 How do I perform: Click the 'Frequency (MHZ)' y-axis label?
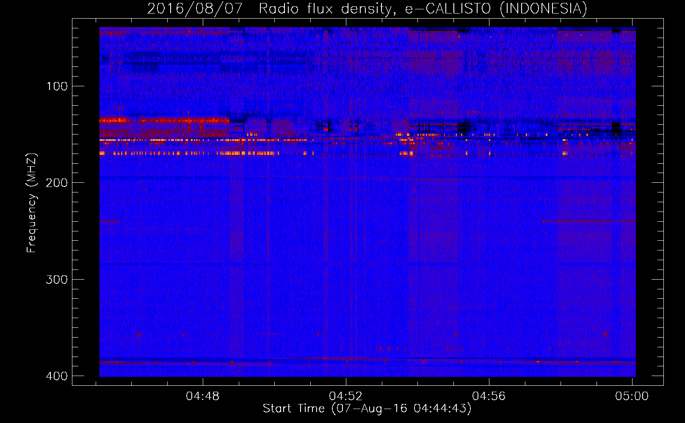coord(32,203)
